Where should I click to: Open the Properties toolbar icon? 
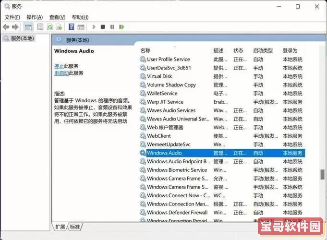tap(40, 27)
